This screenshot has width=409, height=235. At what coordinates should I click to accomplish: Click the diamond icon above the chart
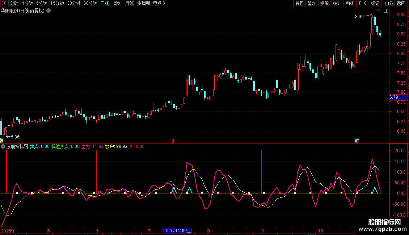click(379, 11)
